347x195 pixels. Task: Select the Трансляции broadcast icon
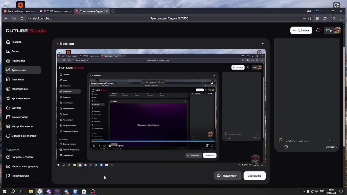tap(8, 70)
